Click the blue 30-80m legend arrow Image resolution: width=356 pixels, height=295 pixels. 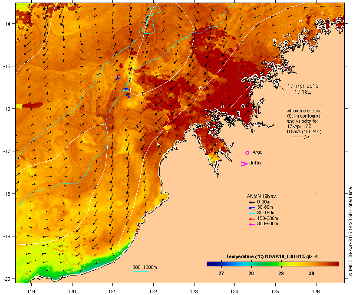pyautogui.click(x=252, y=208)
